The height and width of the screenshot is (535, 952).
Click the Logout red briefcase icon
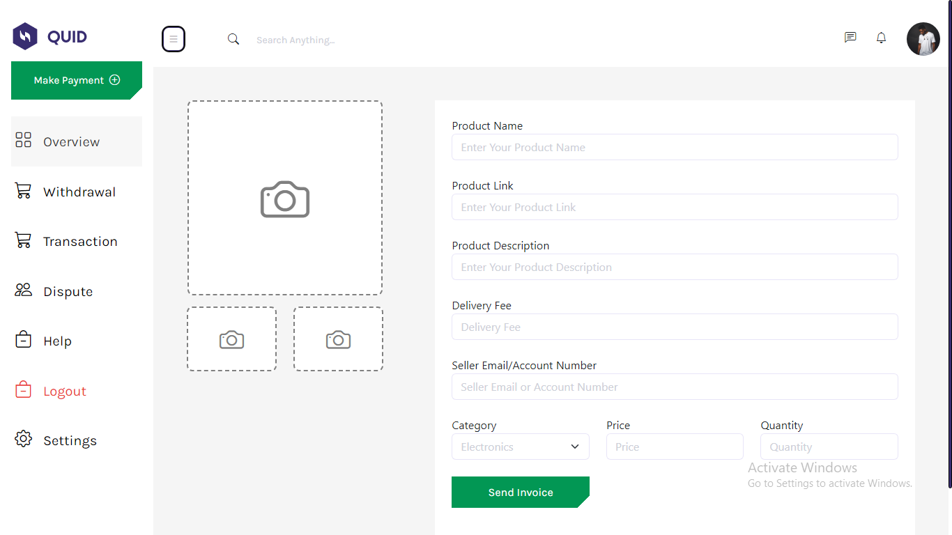(23, 390)
